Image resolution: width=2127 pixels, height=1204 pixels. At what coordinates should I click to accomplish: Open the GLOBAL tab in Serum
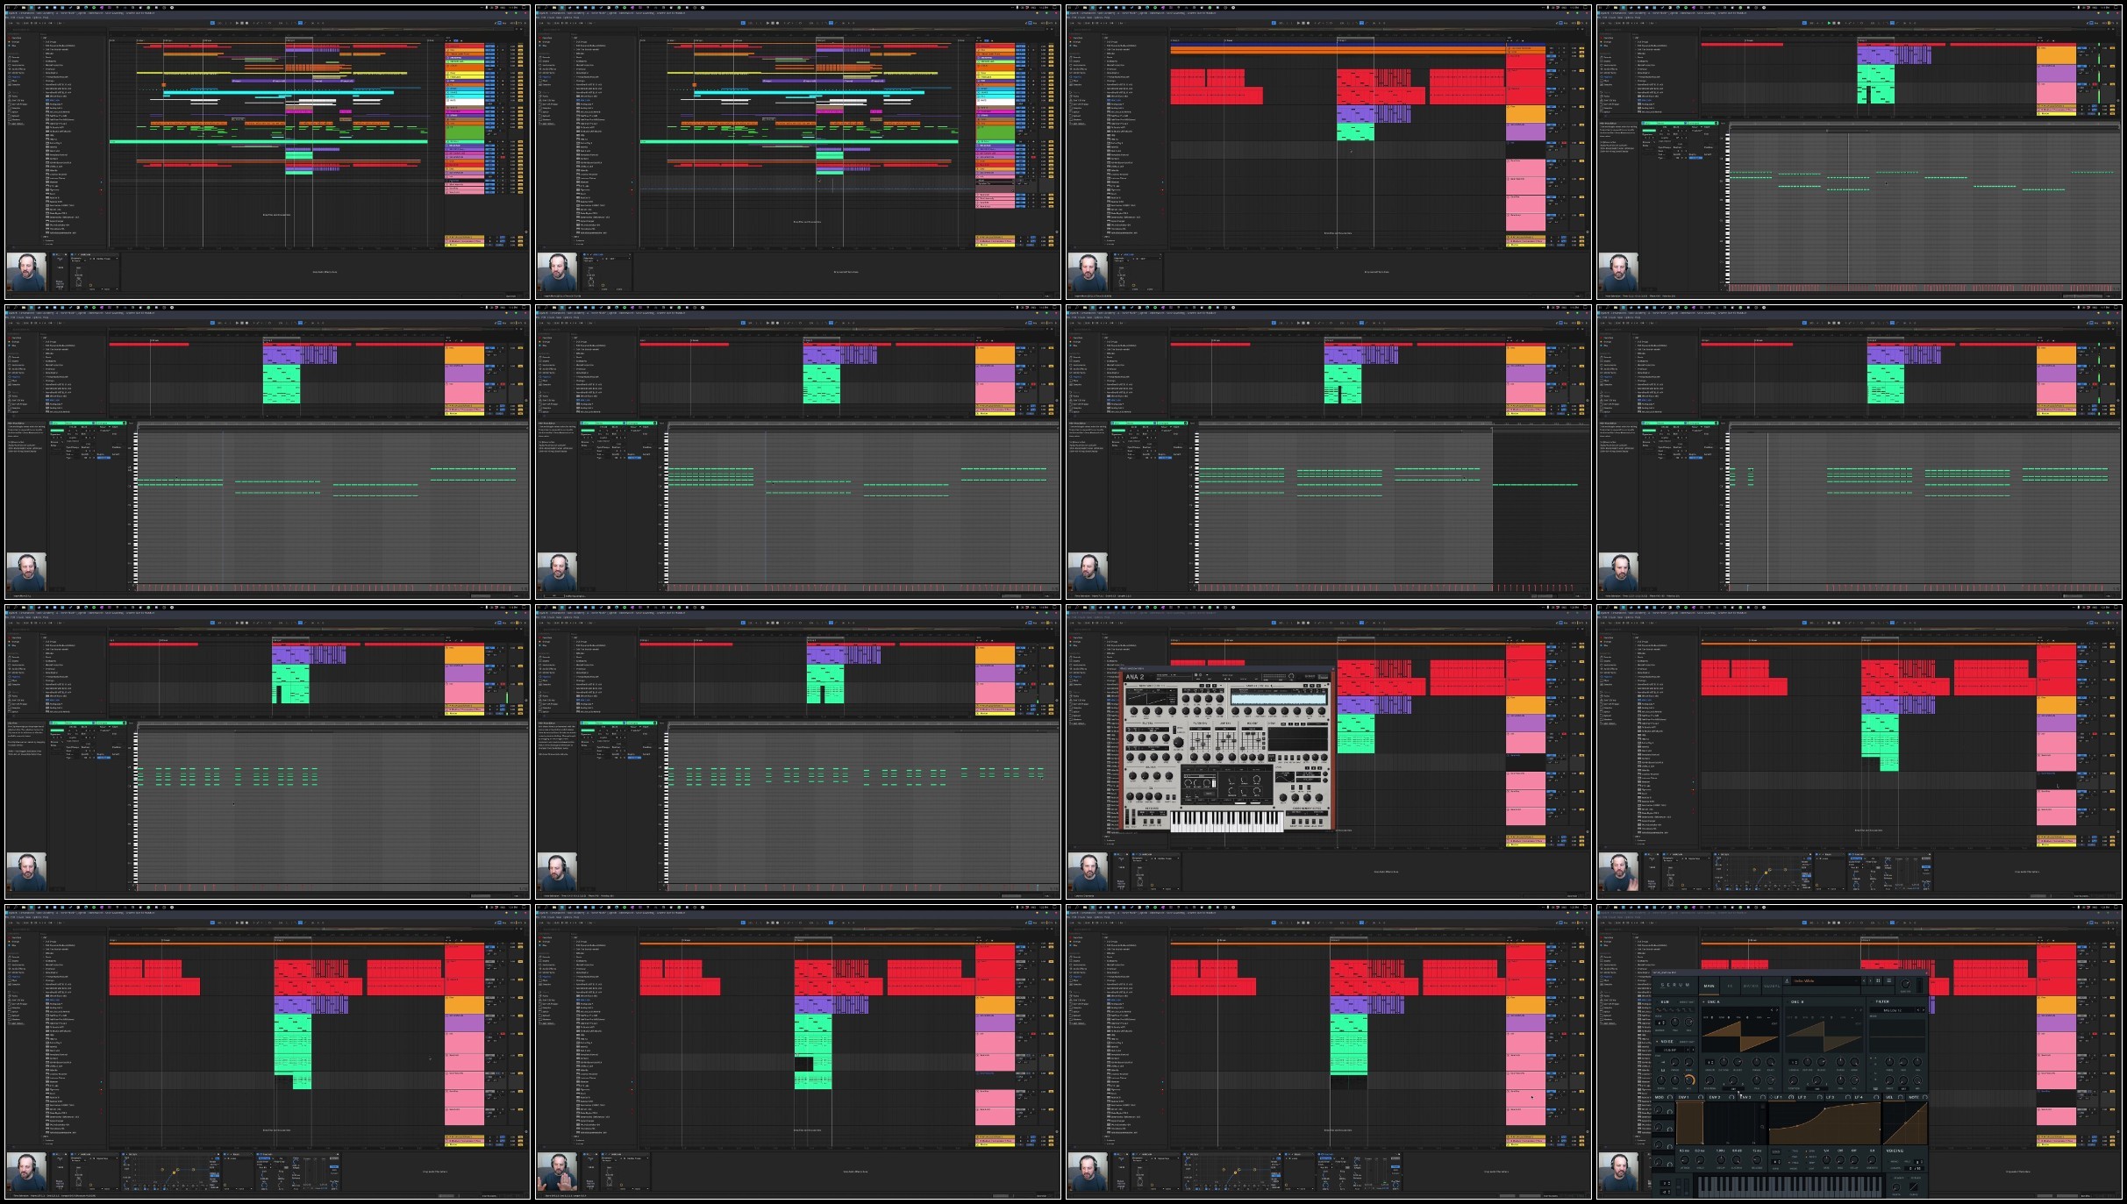1772,986
